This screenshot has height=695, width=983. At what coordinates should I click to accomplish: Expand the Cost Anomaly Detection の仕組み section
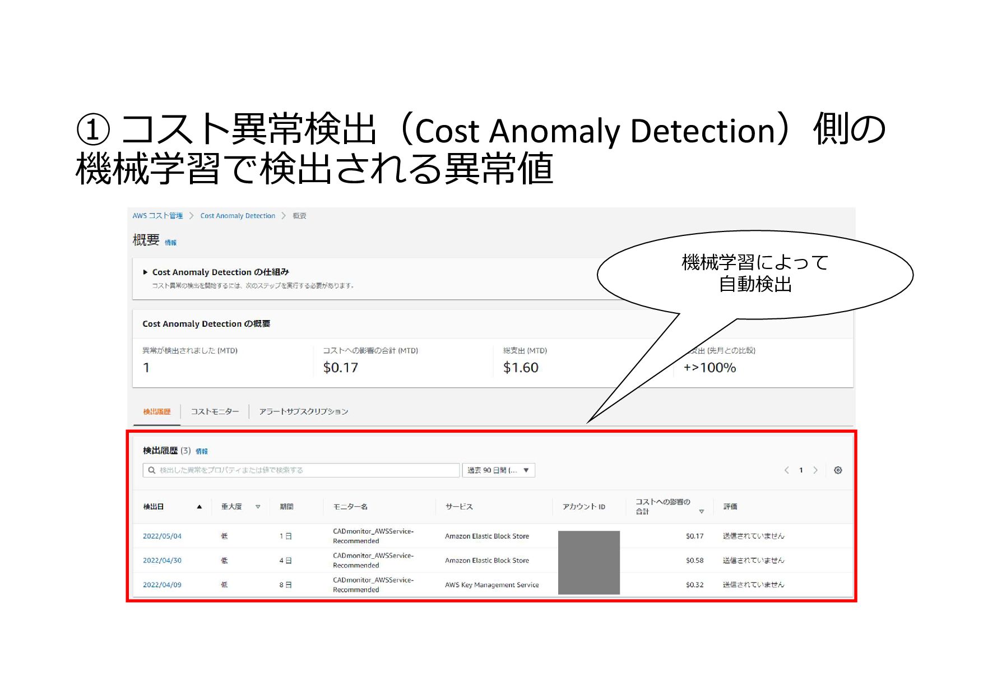145,272
